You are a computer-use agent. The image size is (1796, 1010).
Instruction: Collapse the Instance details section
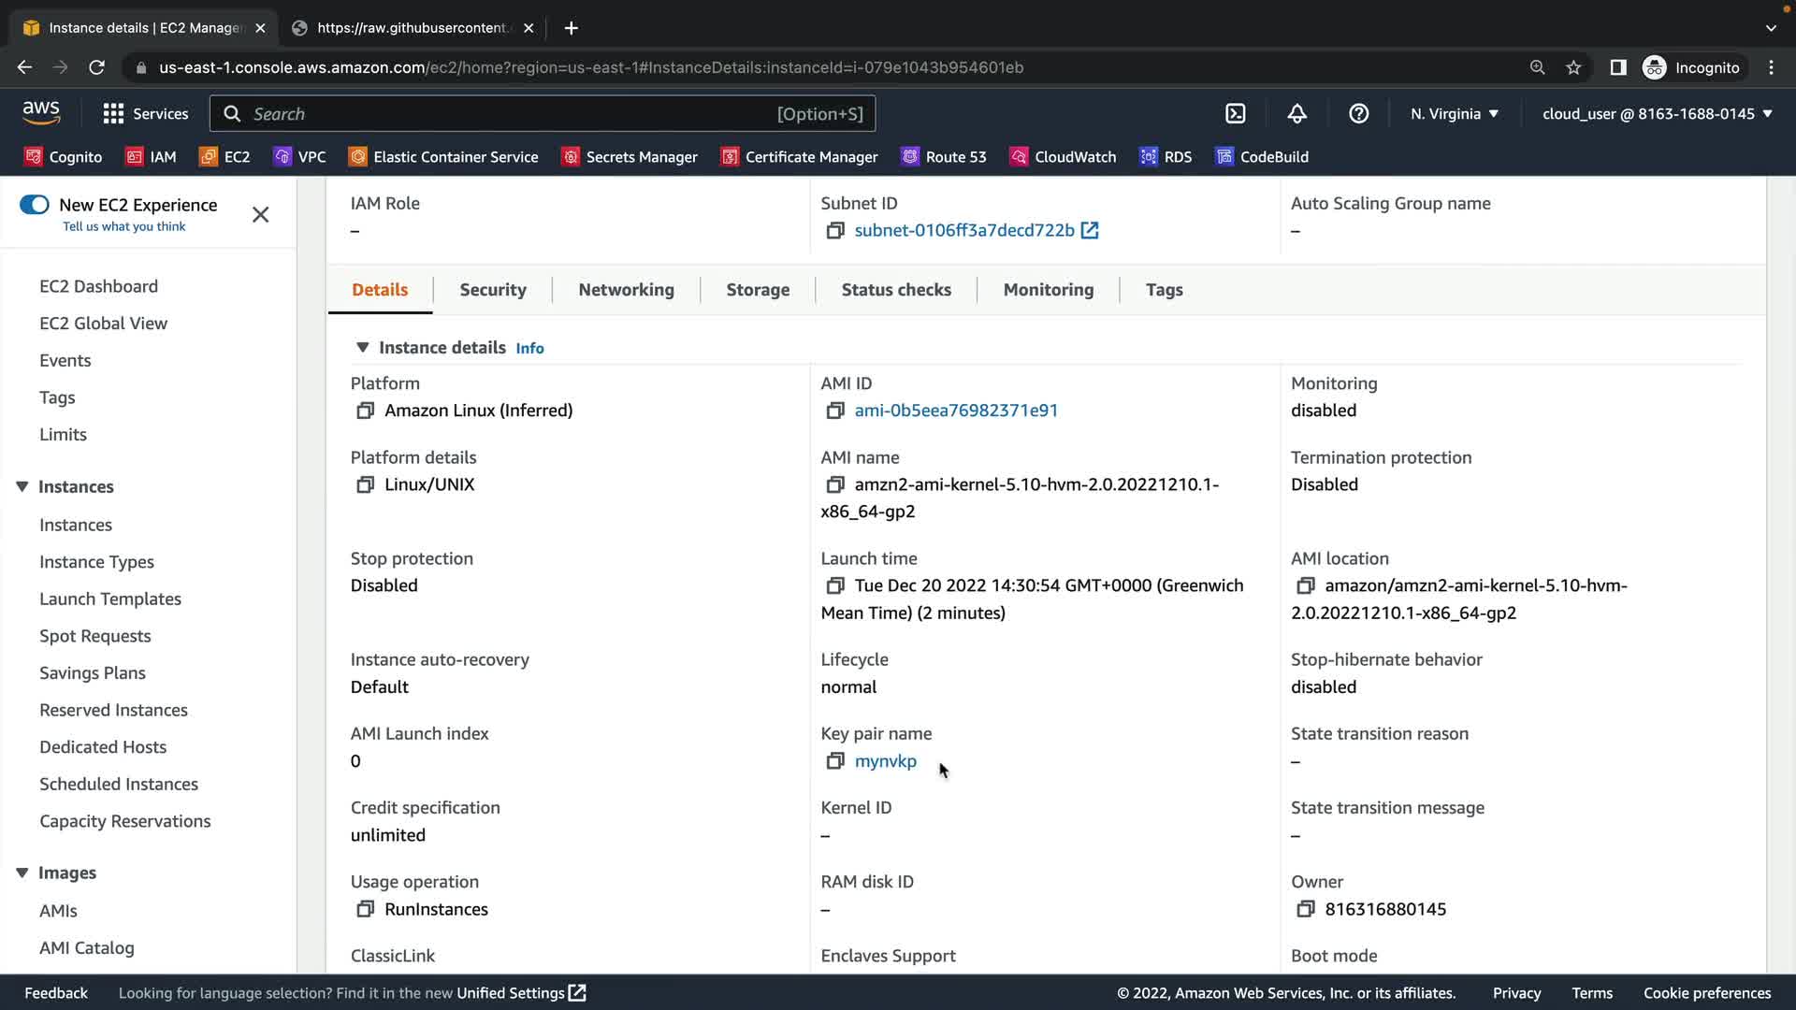[362, 348]
